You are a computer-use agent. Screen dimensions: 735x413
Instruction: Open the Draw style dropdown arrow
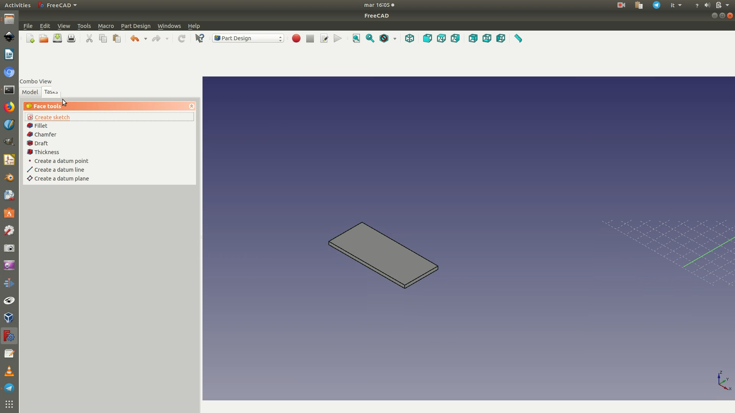[395, 39]
